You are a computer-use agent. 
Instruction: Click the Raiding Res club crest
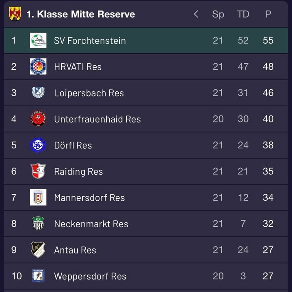click(38, 171)
